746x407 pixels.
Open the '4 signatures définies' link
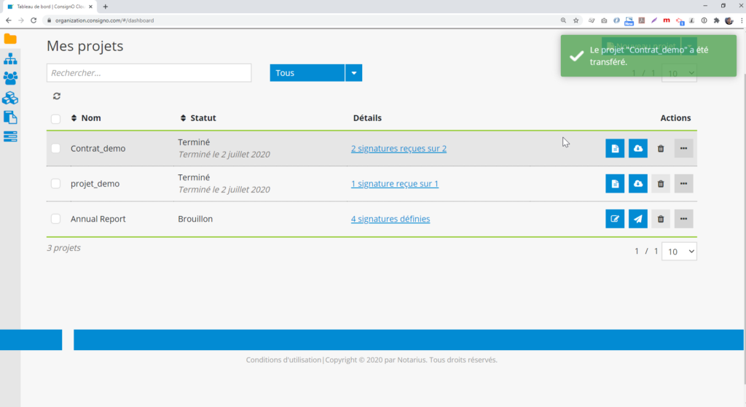390,219
